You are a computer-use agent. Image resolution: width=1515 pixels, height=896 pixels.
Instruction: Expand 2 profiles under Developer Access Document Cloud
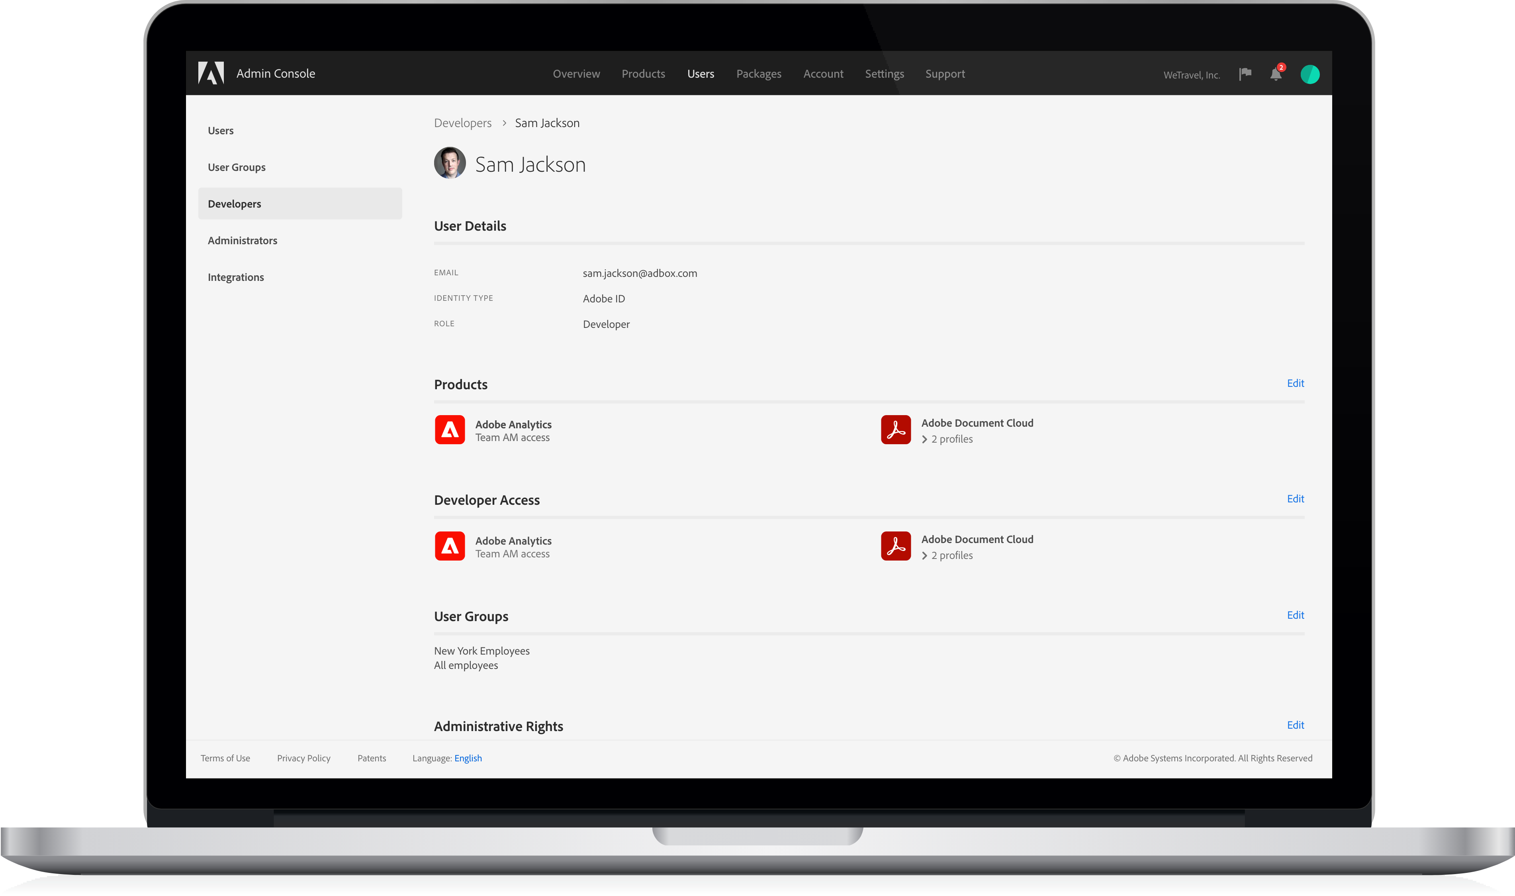click(947, 555)
